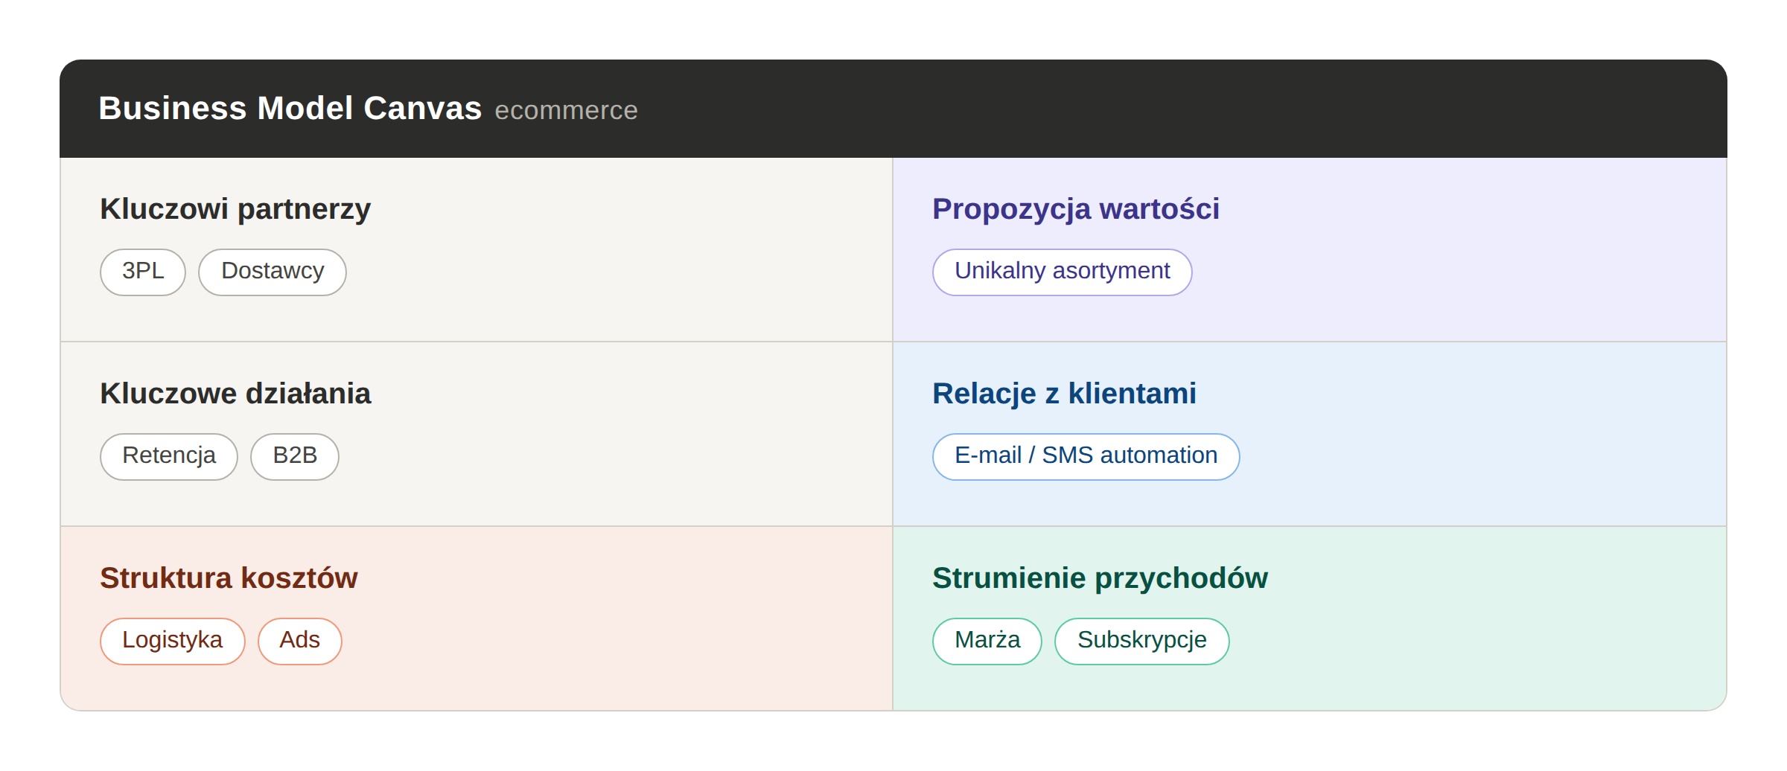The width and height of the screenshot is (1787, 771).
Task: Click the Subskrypcje revenue tag
Action: pos(1142,642)
